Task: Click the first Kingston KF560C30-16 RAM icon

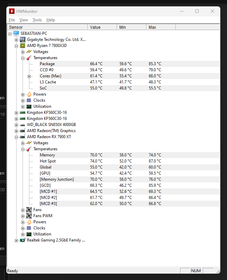Action: click(x=23, y=112)
